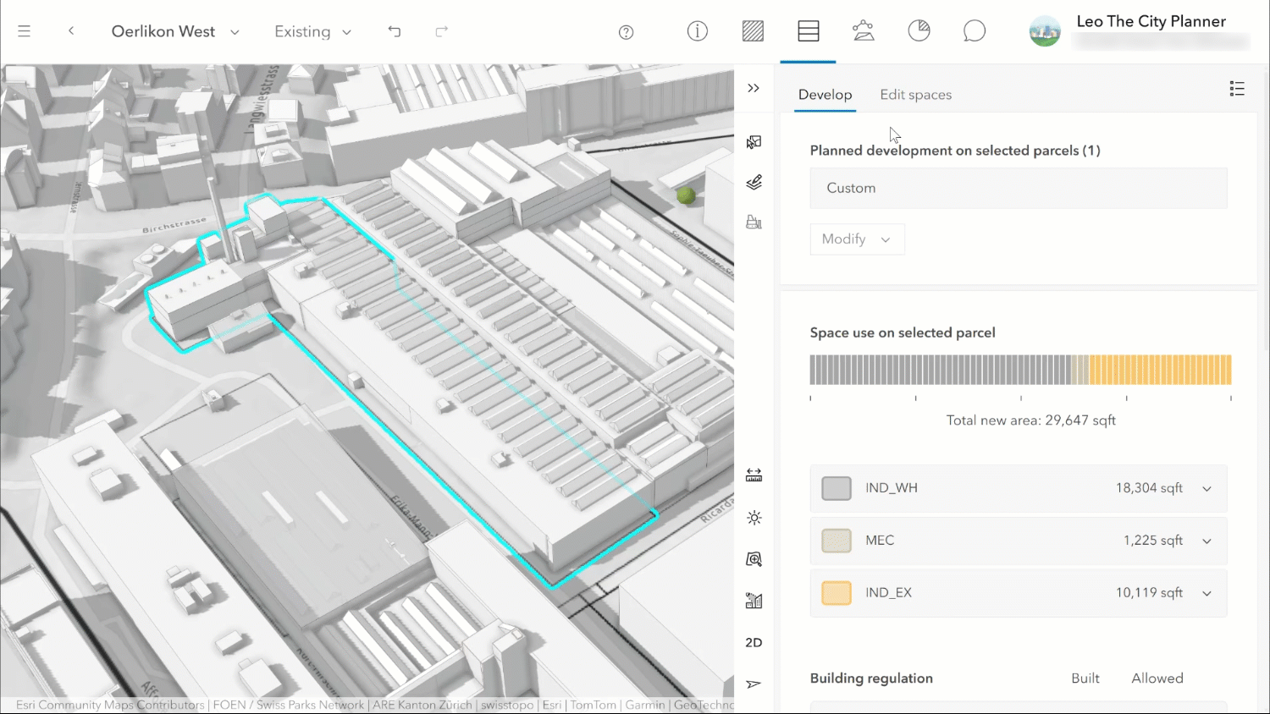Open the daylight sun settings icon
The image size is (1270, 714).
[754, 518]
